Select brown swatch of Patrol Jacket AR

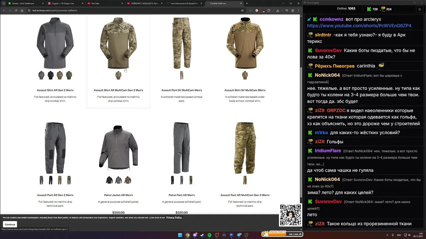tap(128, 180)
